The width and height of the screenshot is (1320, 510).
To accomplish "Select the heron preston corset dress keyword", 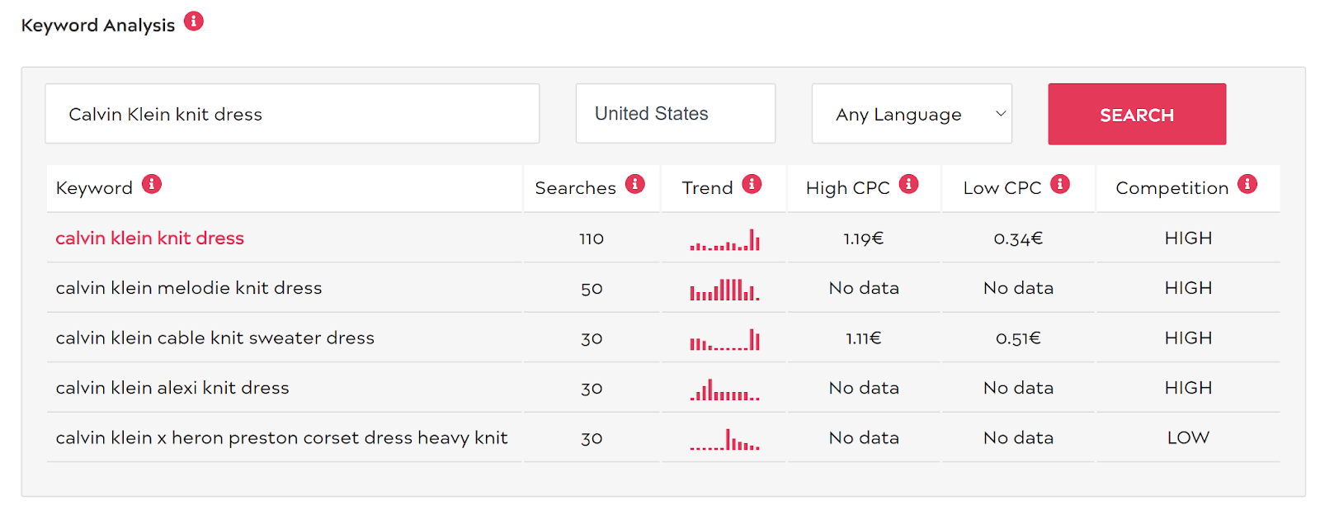I will [281, 438].
